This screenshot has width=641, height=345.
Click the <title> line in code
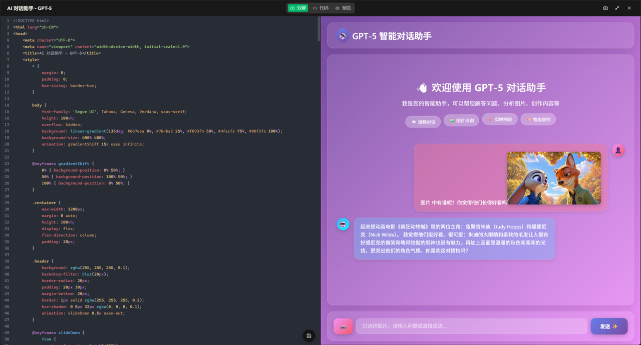[62, 53]
